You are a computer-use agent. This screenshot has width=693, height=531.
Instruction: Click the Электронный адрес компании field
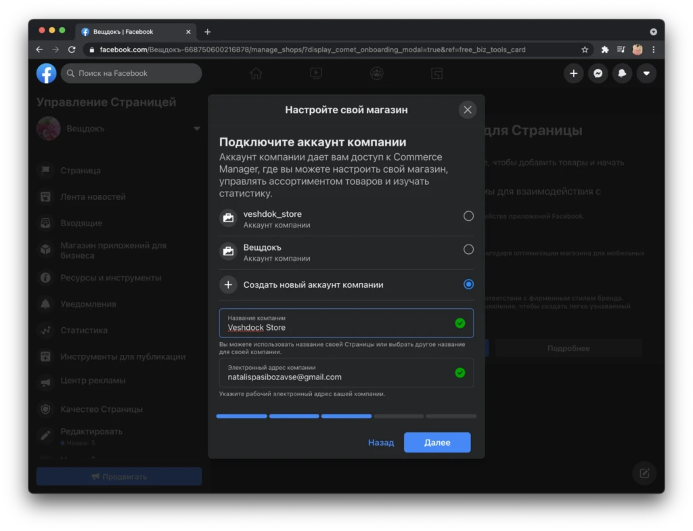click(346, 373)
